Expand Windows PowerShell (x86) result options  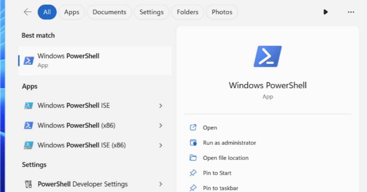(161, 126)
